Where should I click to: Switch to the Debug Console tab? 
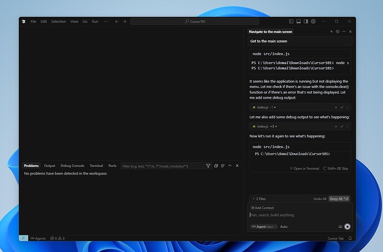72,166
